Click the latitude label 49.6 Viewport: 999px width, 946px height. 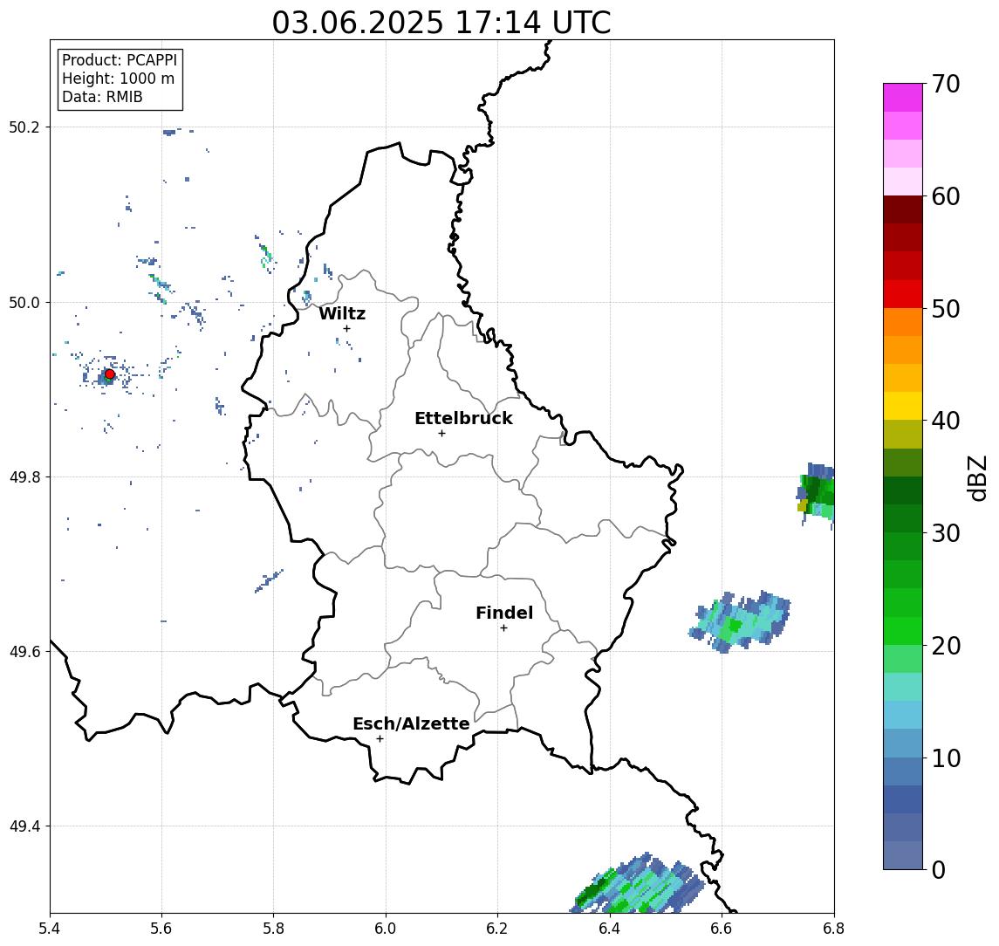[24, 652]
